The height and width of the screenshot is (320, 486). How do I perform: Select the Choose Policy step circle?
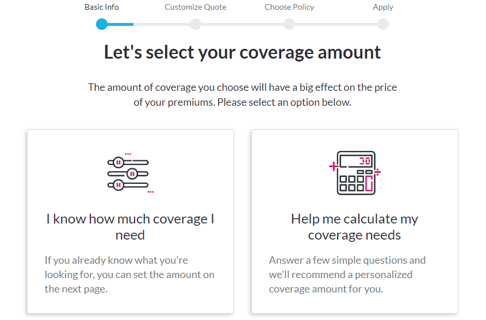(289, 24)
